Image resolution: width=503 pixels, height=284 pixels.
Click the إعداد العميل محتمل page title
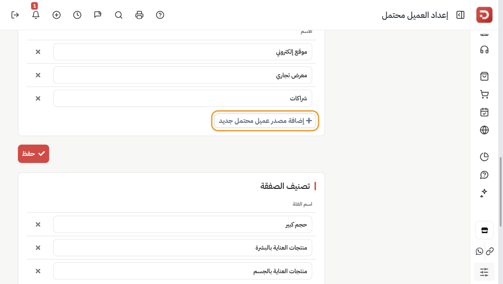(x=415, y=15)
